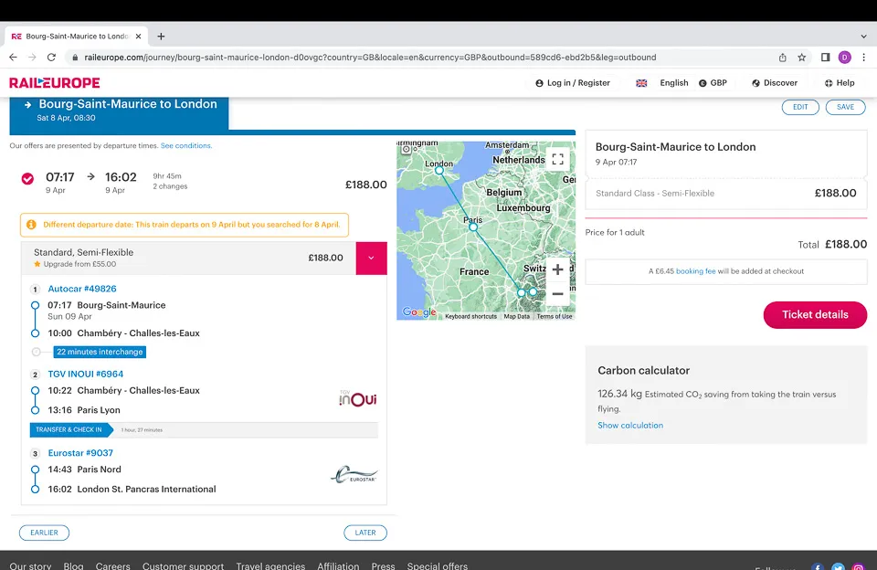This screenshot has width=877, height=570.
Task: Open Eurostar #9037 link
Action: click(x=80, y=452)
